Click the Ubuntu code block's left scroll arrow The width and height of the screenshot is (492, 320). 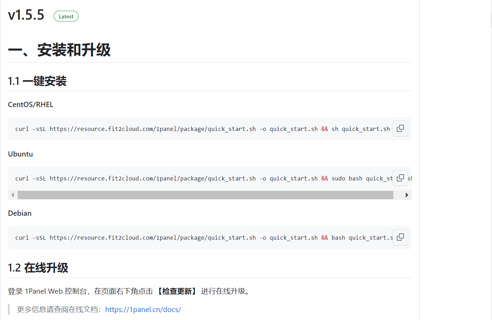pos(13,195)
